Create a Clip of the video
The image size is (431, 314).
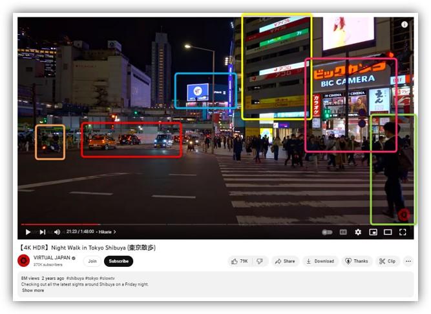[387, 261]
